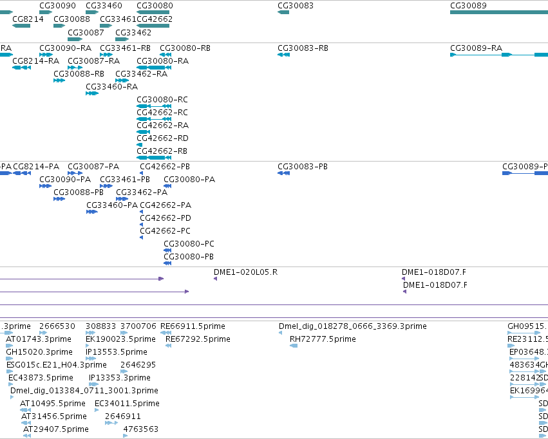Select the CG33462 gene label

pos(133,32)
